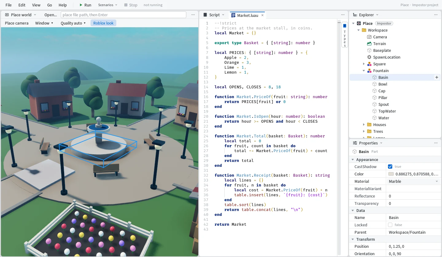
Task: Click the Open... button in viewport
Action: [x=51, y=15]
